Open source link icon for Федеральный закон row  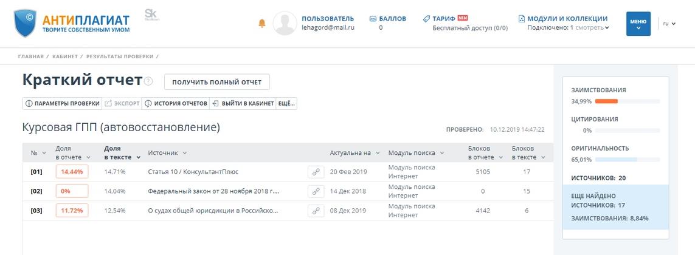click(315, 191)
